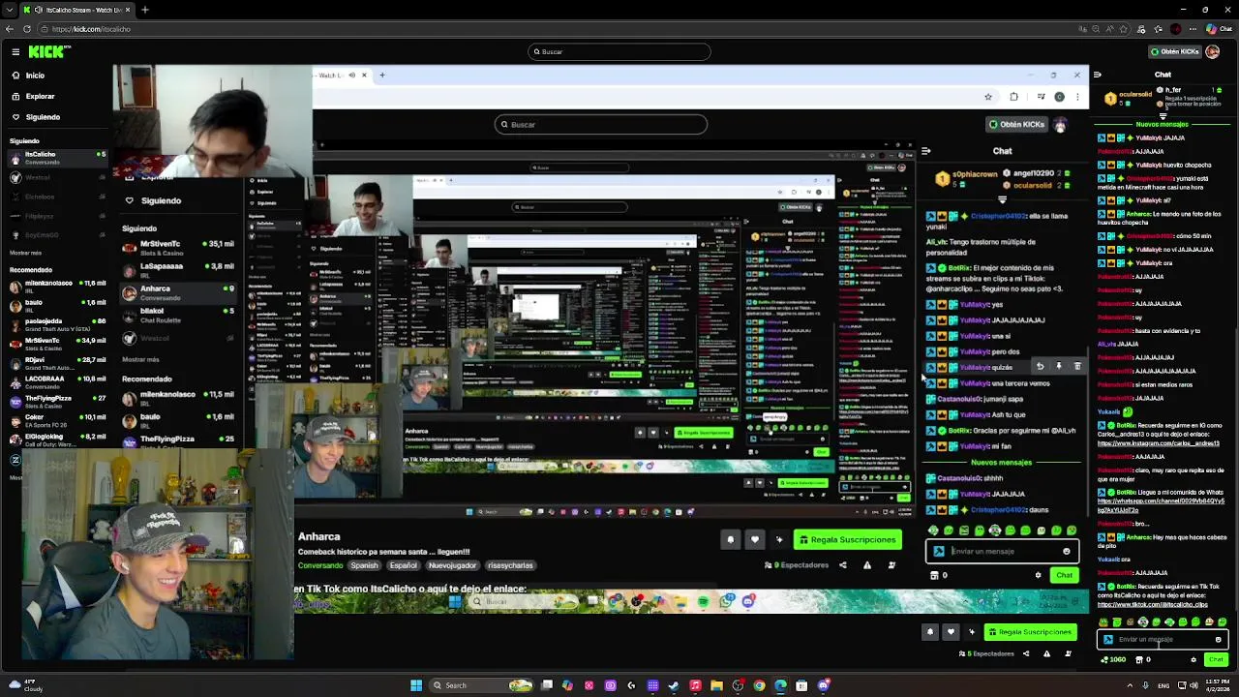Open a new browser tab with the plus icon
This screenshot has height=697, width=1239.
click(144, 10)
